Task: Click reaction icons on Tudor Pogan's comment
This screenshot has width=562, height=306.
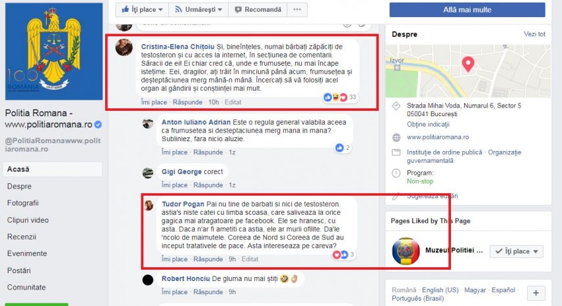Action: tap(340, 255)
